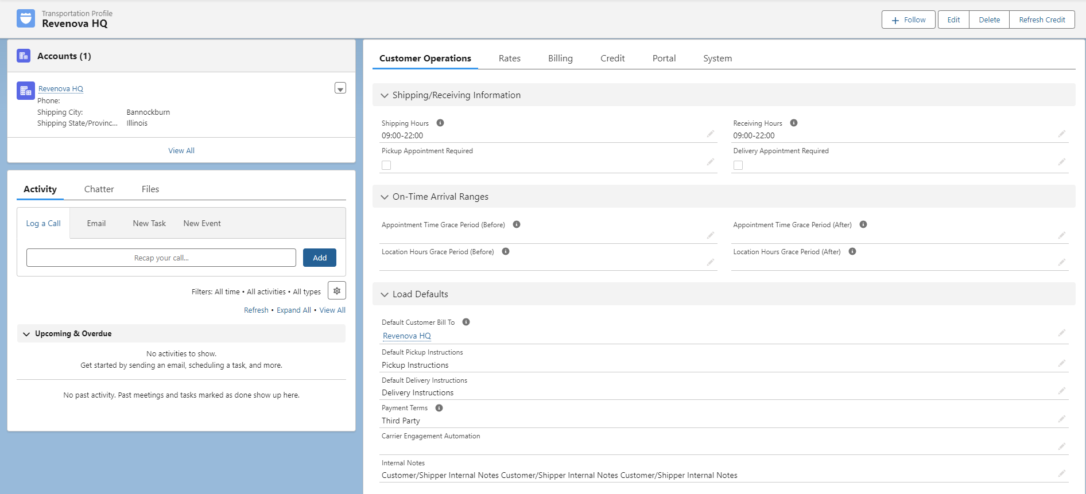
Task: Edit Default Delivery Instructions pencil icon
Action: tap(1062, 391)
